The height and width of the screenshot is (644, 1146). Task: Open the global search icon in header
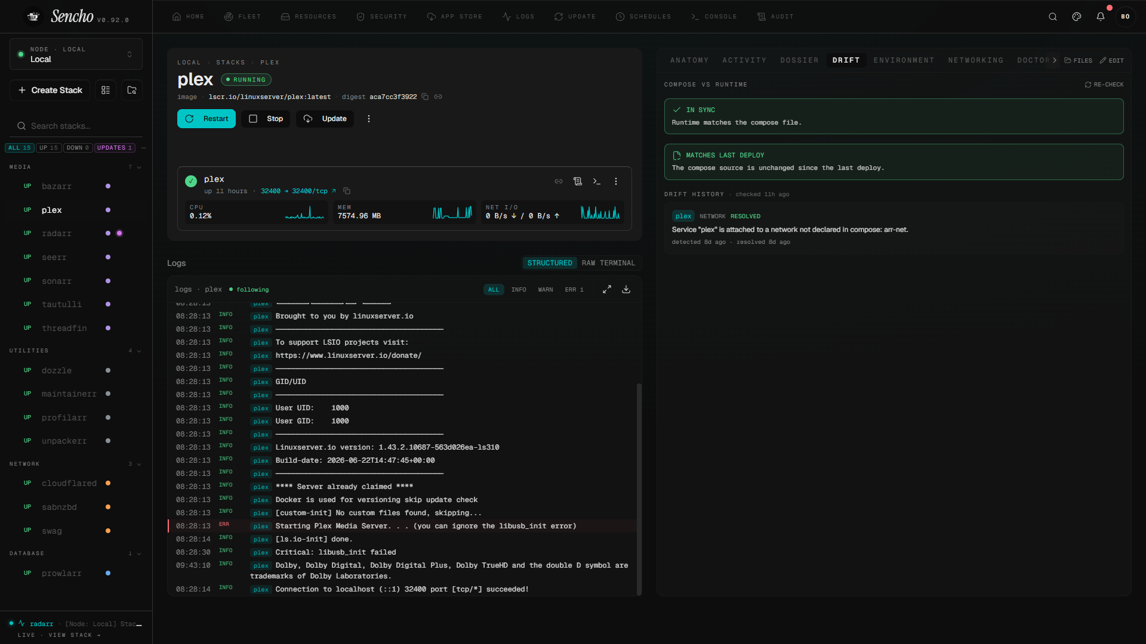click(1053, 17)
